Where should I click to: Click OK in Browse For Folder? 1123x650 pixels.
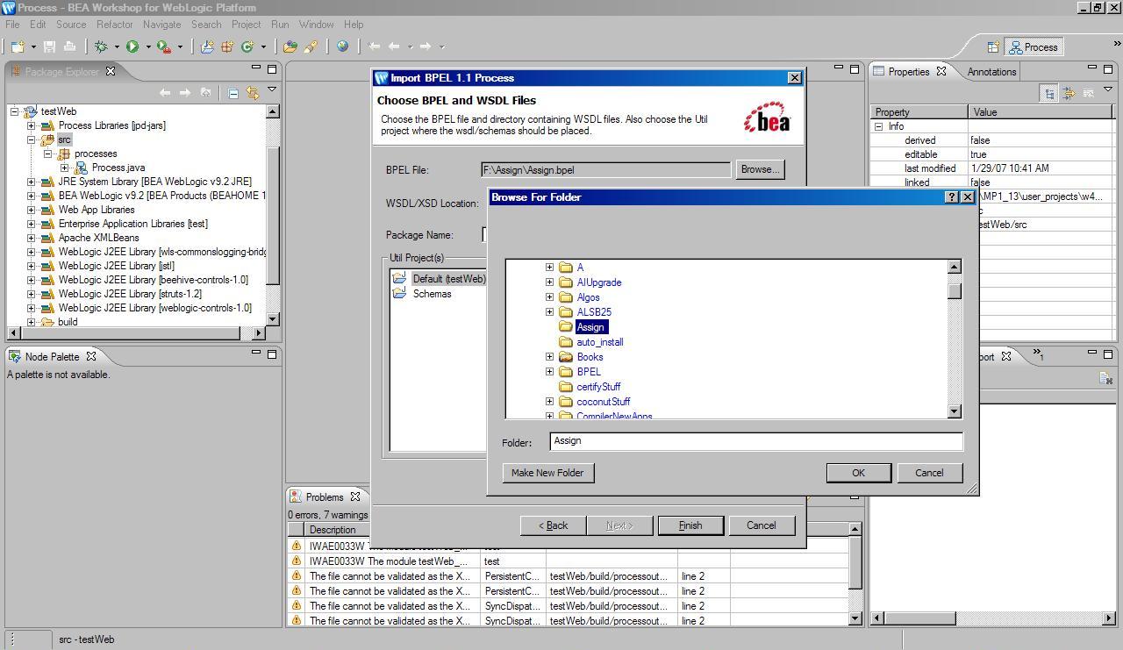click(x=858, y=473)
